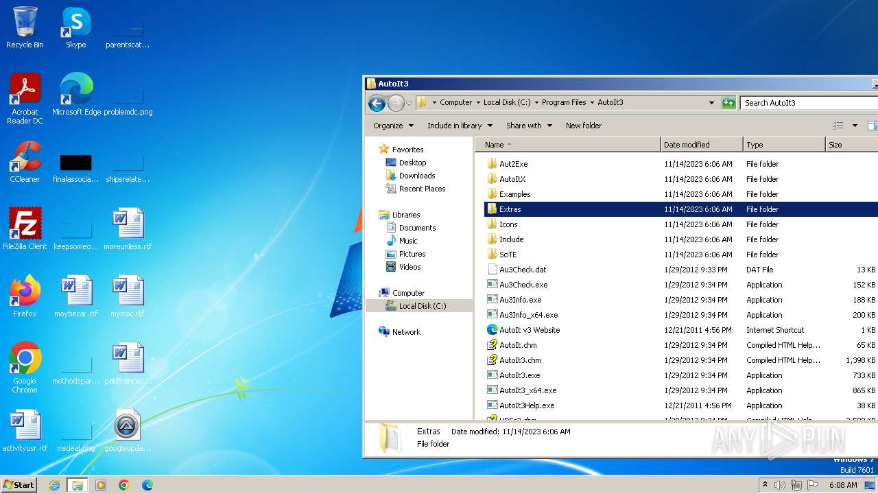Open Documents library in sidebar
The image size is (878, 494).
(x=417, y=228)
